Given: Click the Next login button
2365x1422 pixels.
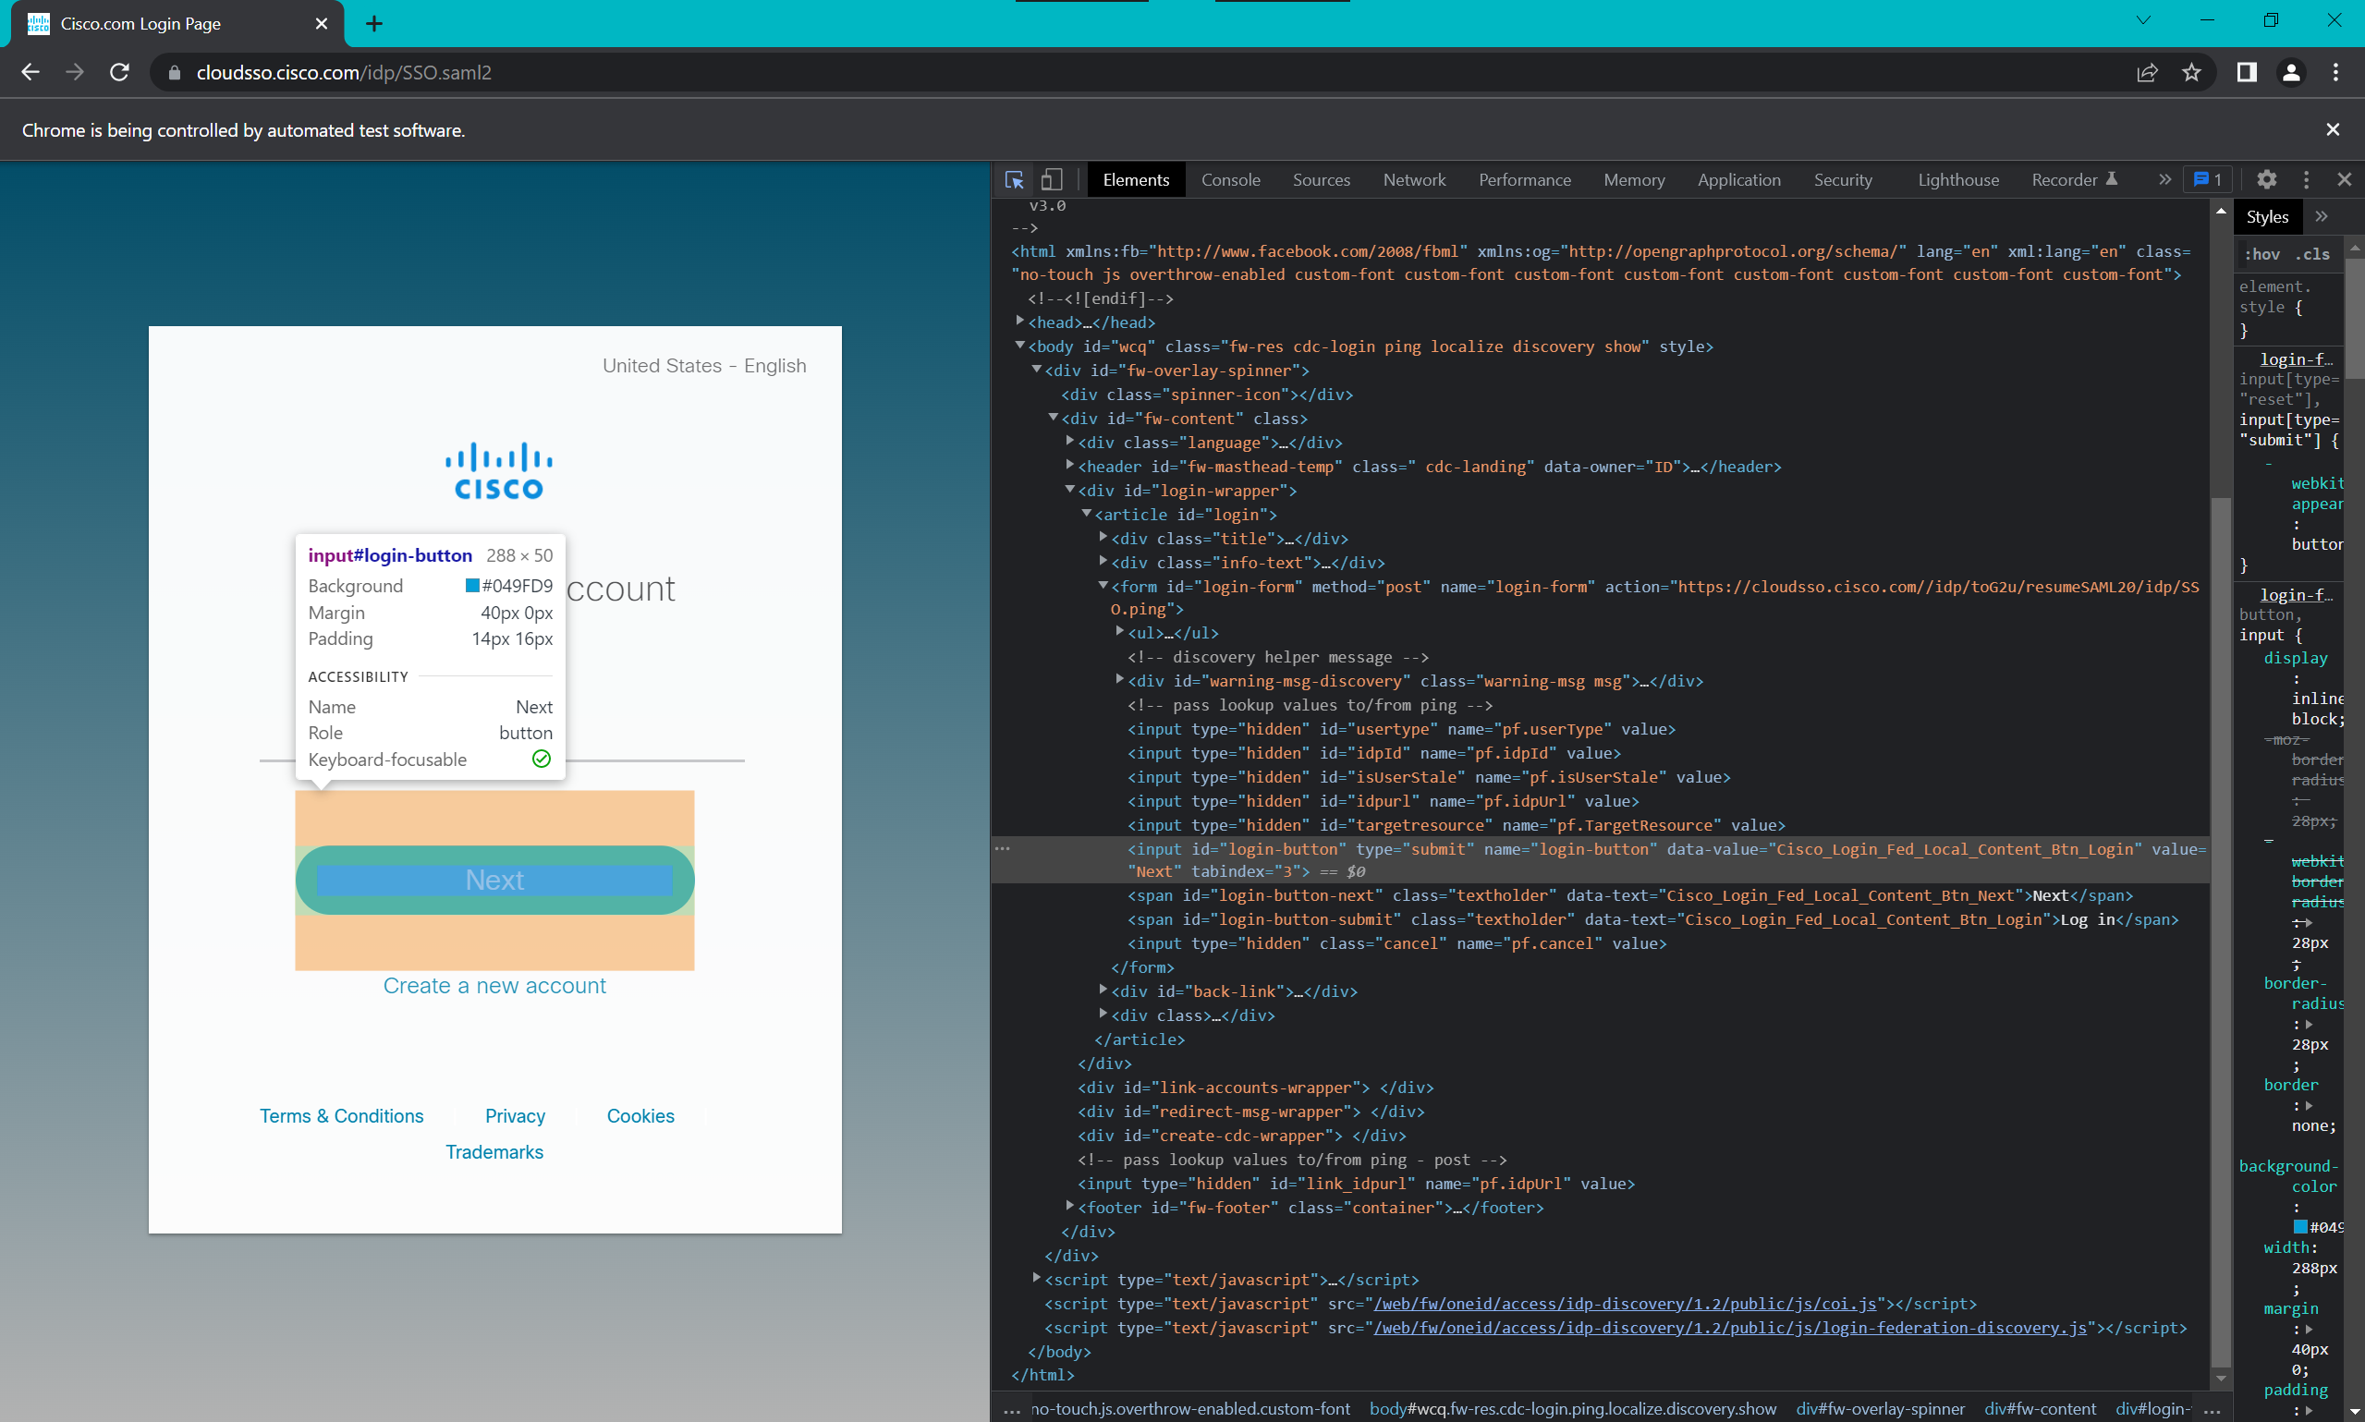Looking at the screenshot, I should [494, 880].
